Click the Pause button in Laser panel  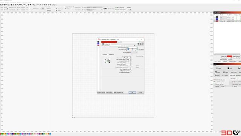click(218, 68)
